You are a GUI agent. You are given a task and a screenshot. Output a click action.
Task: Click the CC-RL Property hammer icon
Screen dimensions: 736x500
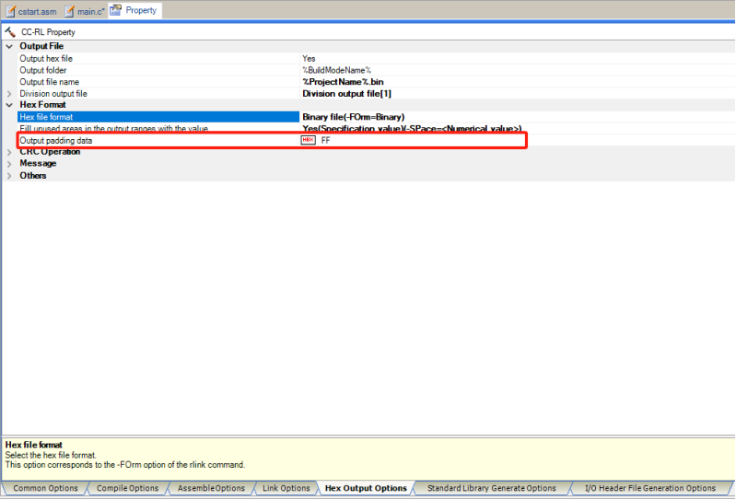tap(10, 32)
